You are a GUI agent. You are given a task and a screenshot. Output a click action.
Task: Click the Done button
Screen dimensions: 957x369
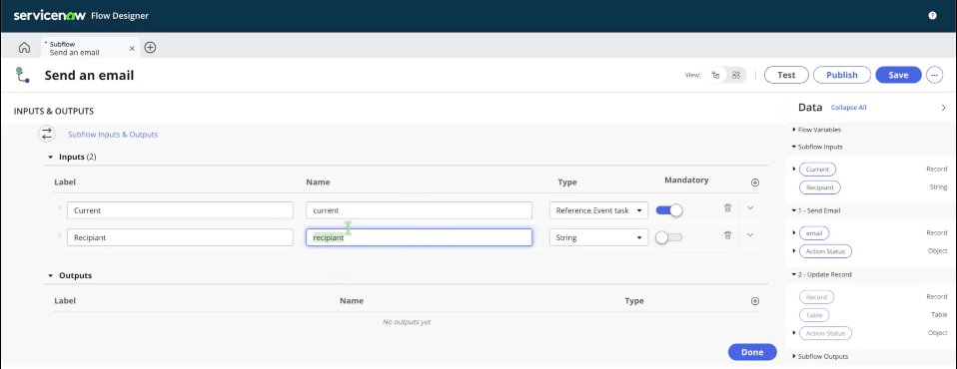pyautogui.click(x=752, y=352)
